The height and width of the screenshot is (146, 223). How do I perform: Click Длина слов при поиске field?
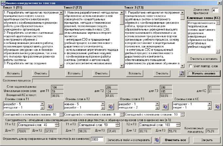(215, 10)
